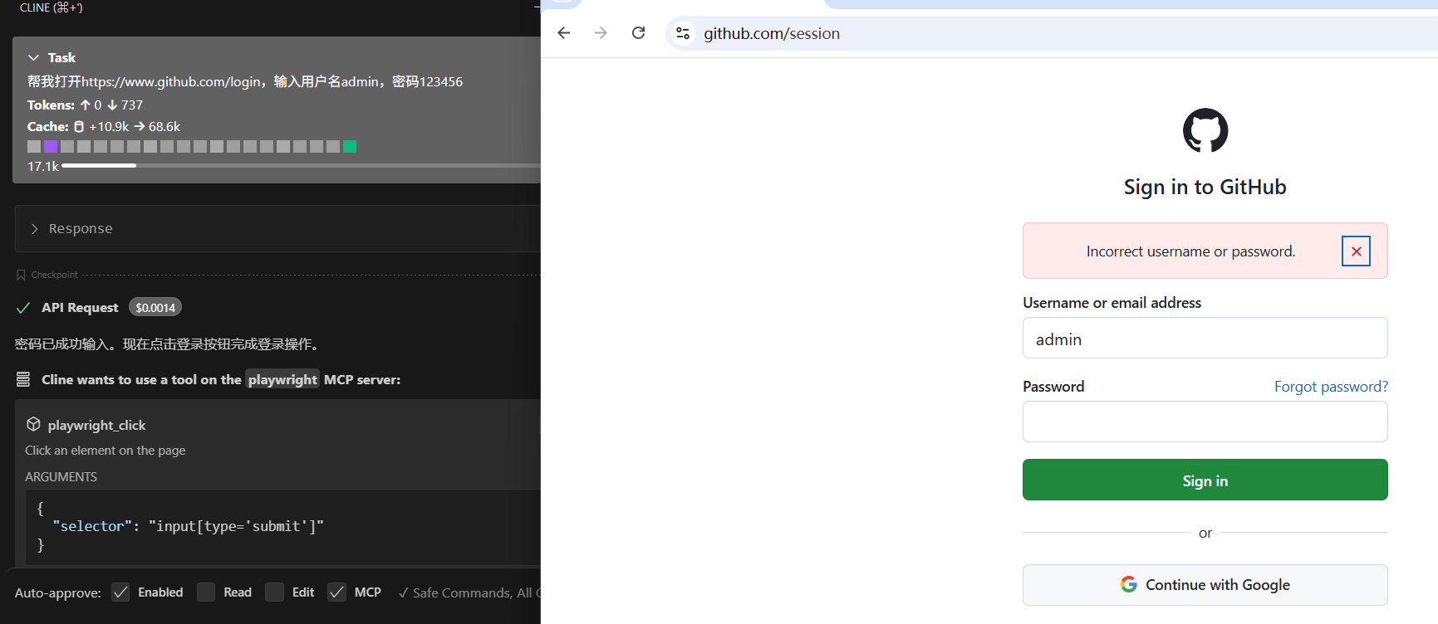Screen dimensions: 1438x624
Task: Collapse the Task section chevron
Action: click(33, 57)
